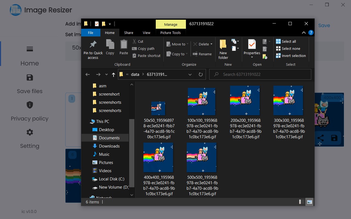Open the Move to dropdown

click(177, 44)
